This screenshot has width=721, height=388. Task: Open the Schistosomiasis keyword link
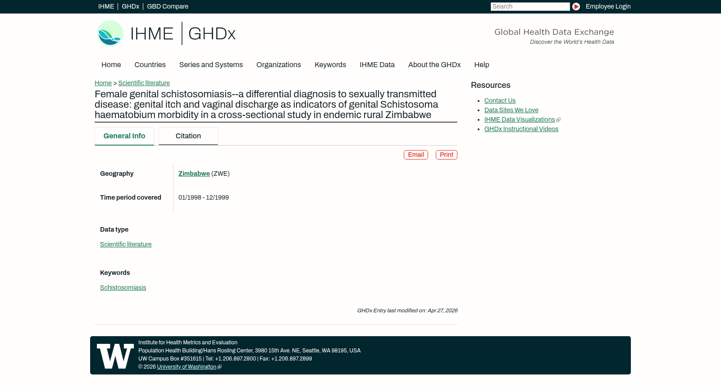(x=123, y=288)
